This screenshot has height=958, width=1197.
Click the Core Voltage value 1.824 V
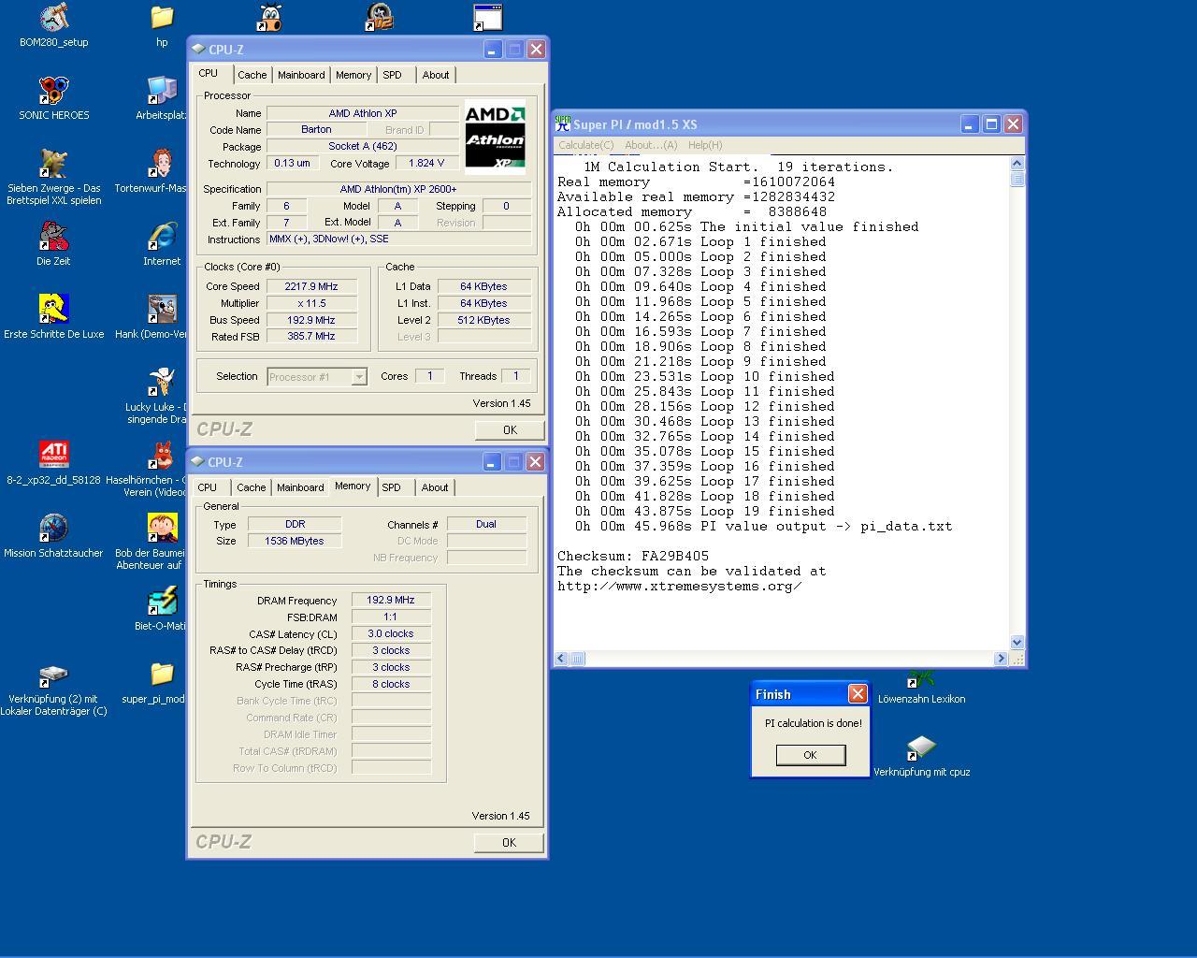click(x=426, y=163)
